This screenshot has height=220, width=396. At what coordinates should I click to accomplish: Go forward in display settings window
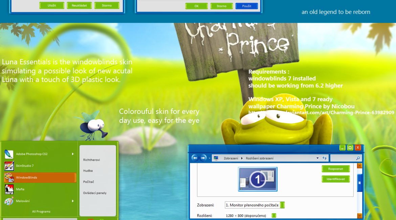[x=203, y=158]
